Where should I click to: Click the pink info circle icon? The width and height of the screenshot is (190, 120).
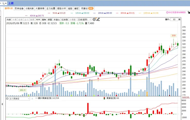167,13
